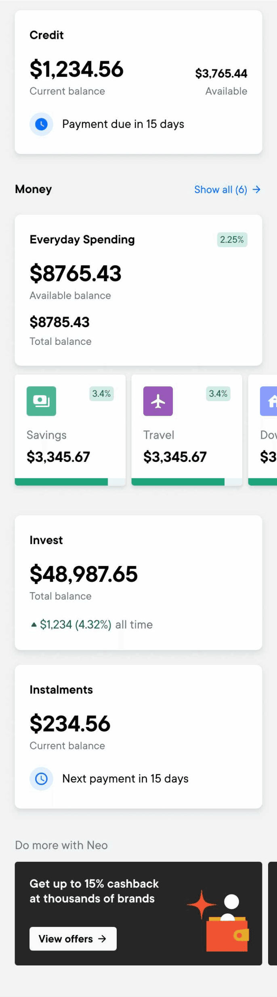
Task: Click the green Savings cash icon
Action: 41,401
